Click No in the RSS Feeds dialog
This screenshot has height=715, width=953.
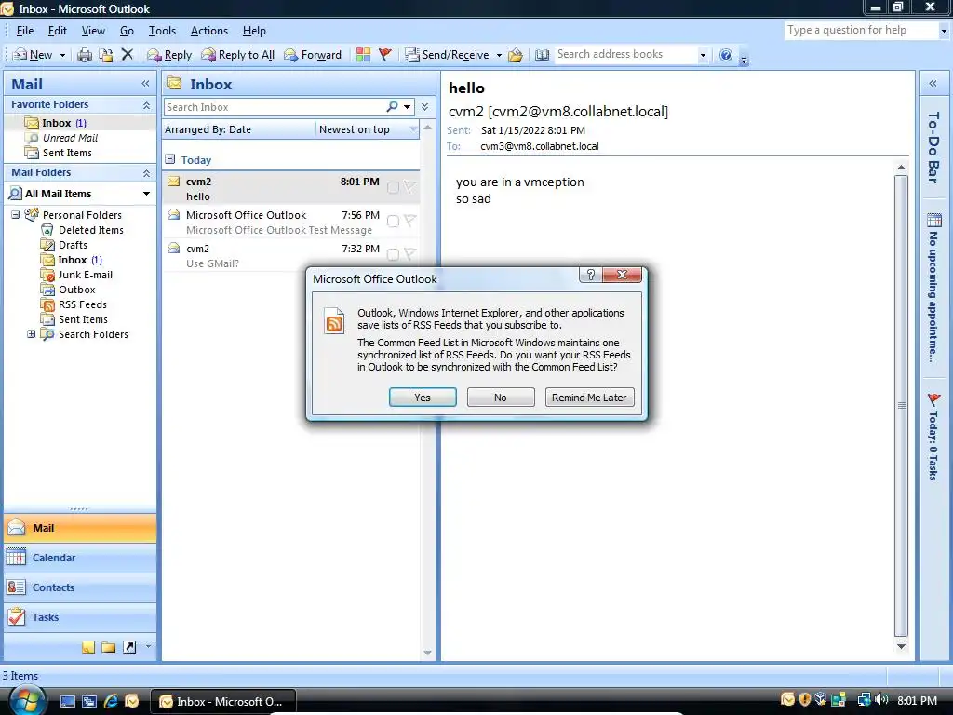pos(500,397)
